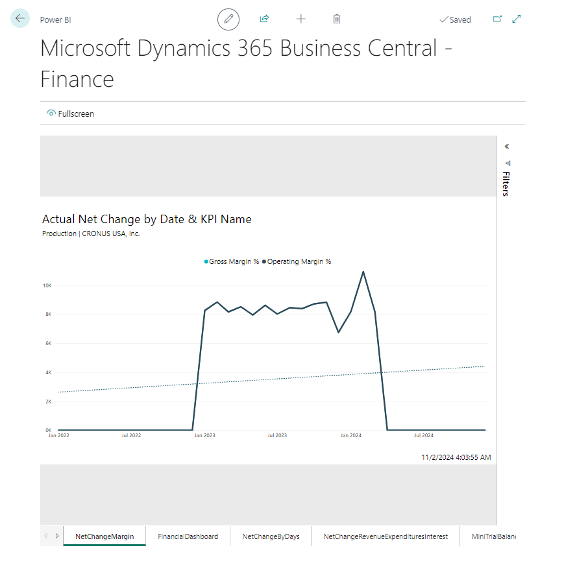Image resolution: width=564 pixels, height=563 pixels.
Task: Click the peak point of the line chart
Action: point(363,272)
